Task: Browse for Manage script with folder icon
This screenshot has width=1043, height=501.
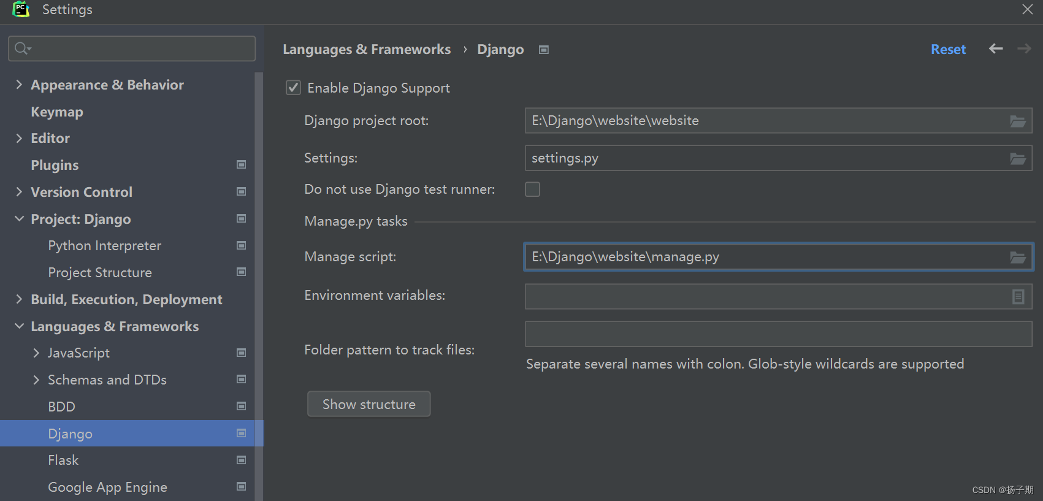Action: pos(1018,258)
